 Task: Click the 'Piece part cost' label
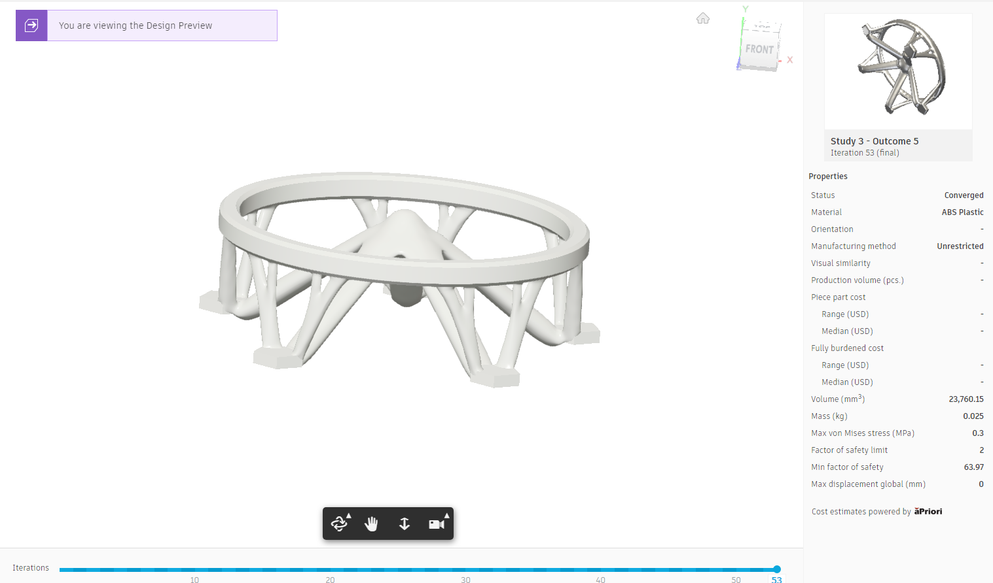[x=838, y=297]
